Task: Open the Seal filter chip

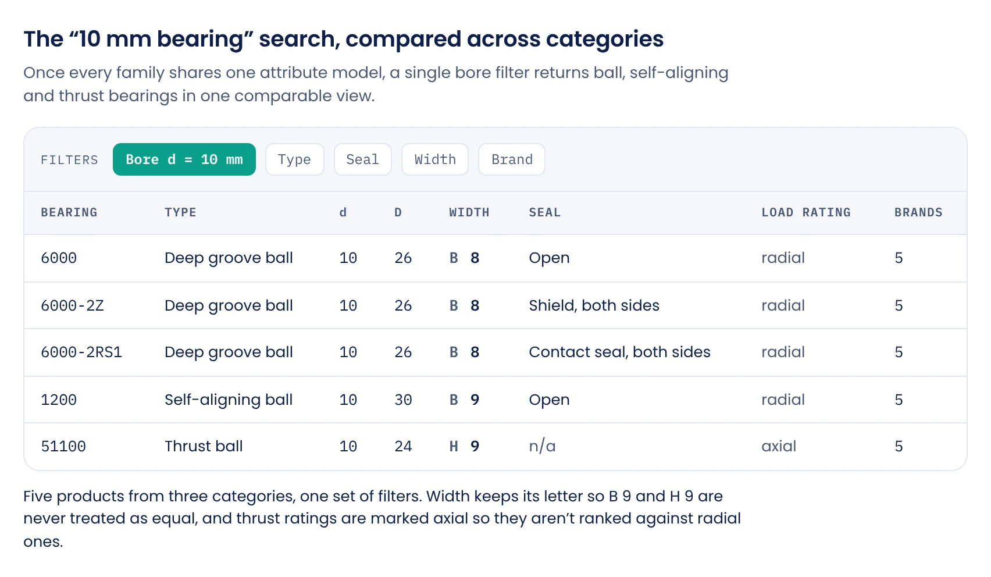Action: [x=362, y=159]
